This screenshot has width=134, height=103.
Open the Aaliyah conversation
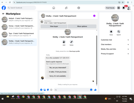click(19, 20)
